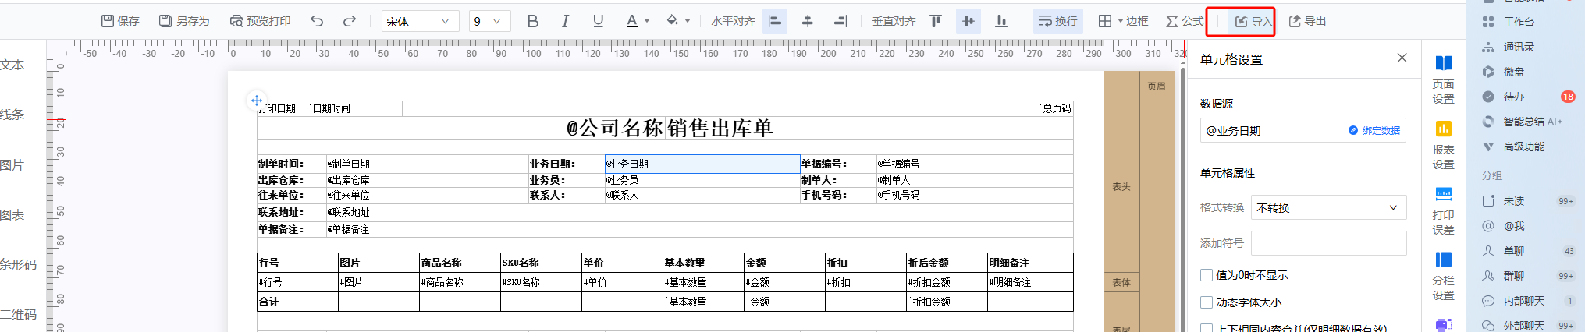Open 预览打印 print preview

pyautogui.click(x=260, y=21)
